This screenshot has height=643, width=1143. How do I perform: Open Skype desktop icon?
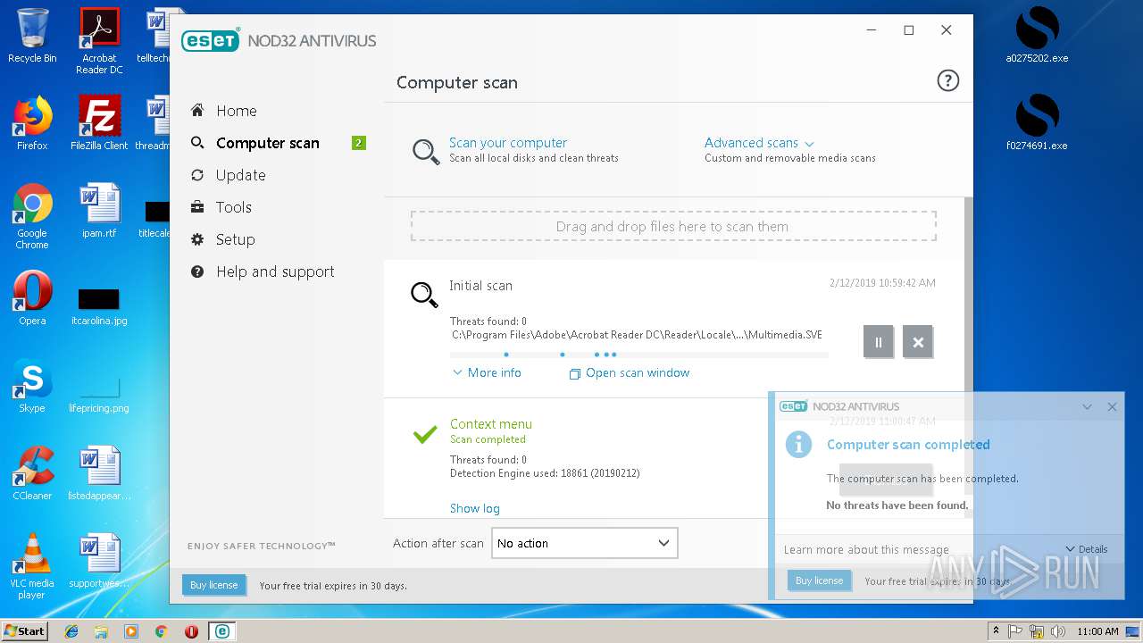[x=32, y=385]
